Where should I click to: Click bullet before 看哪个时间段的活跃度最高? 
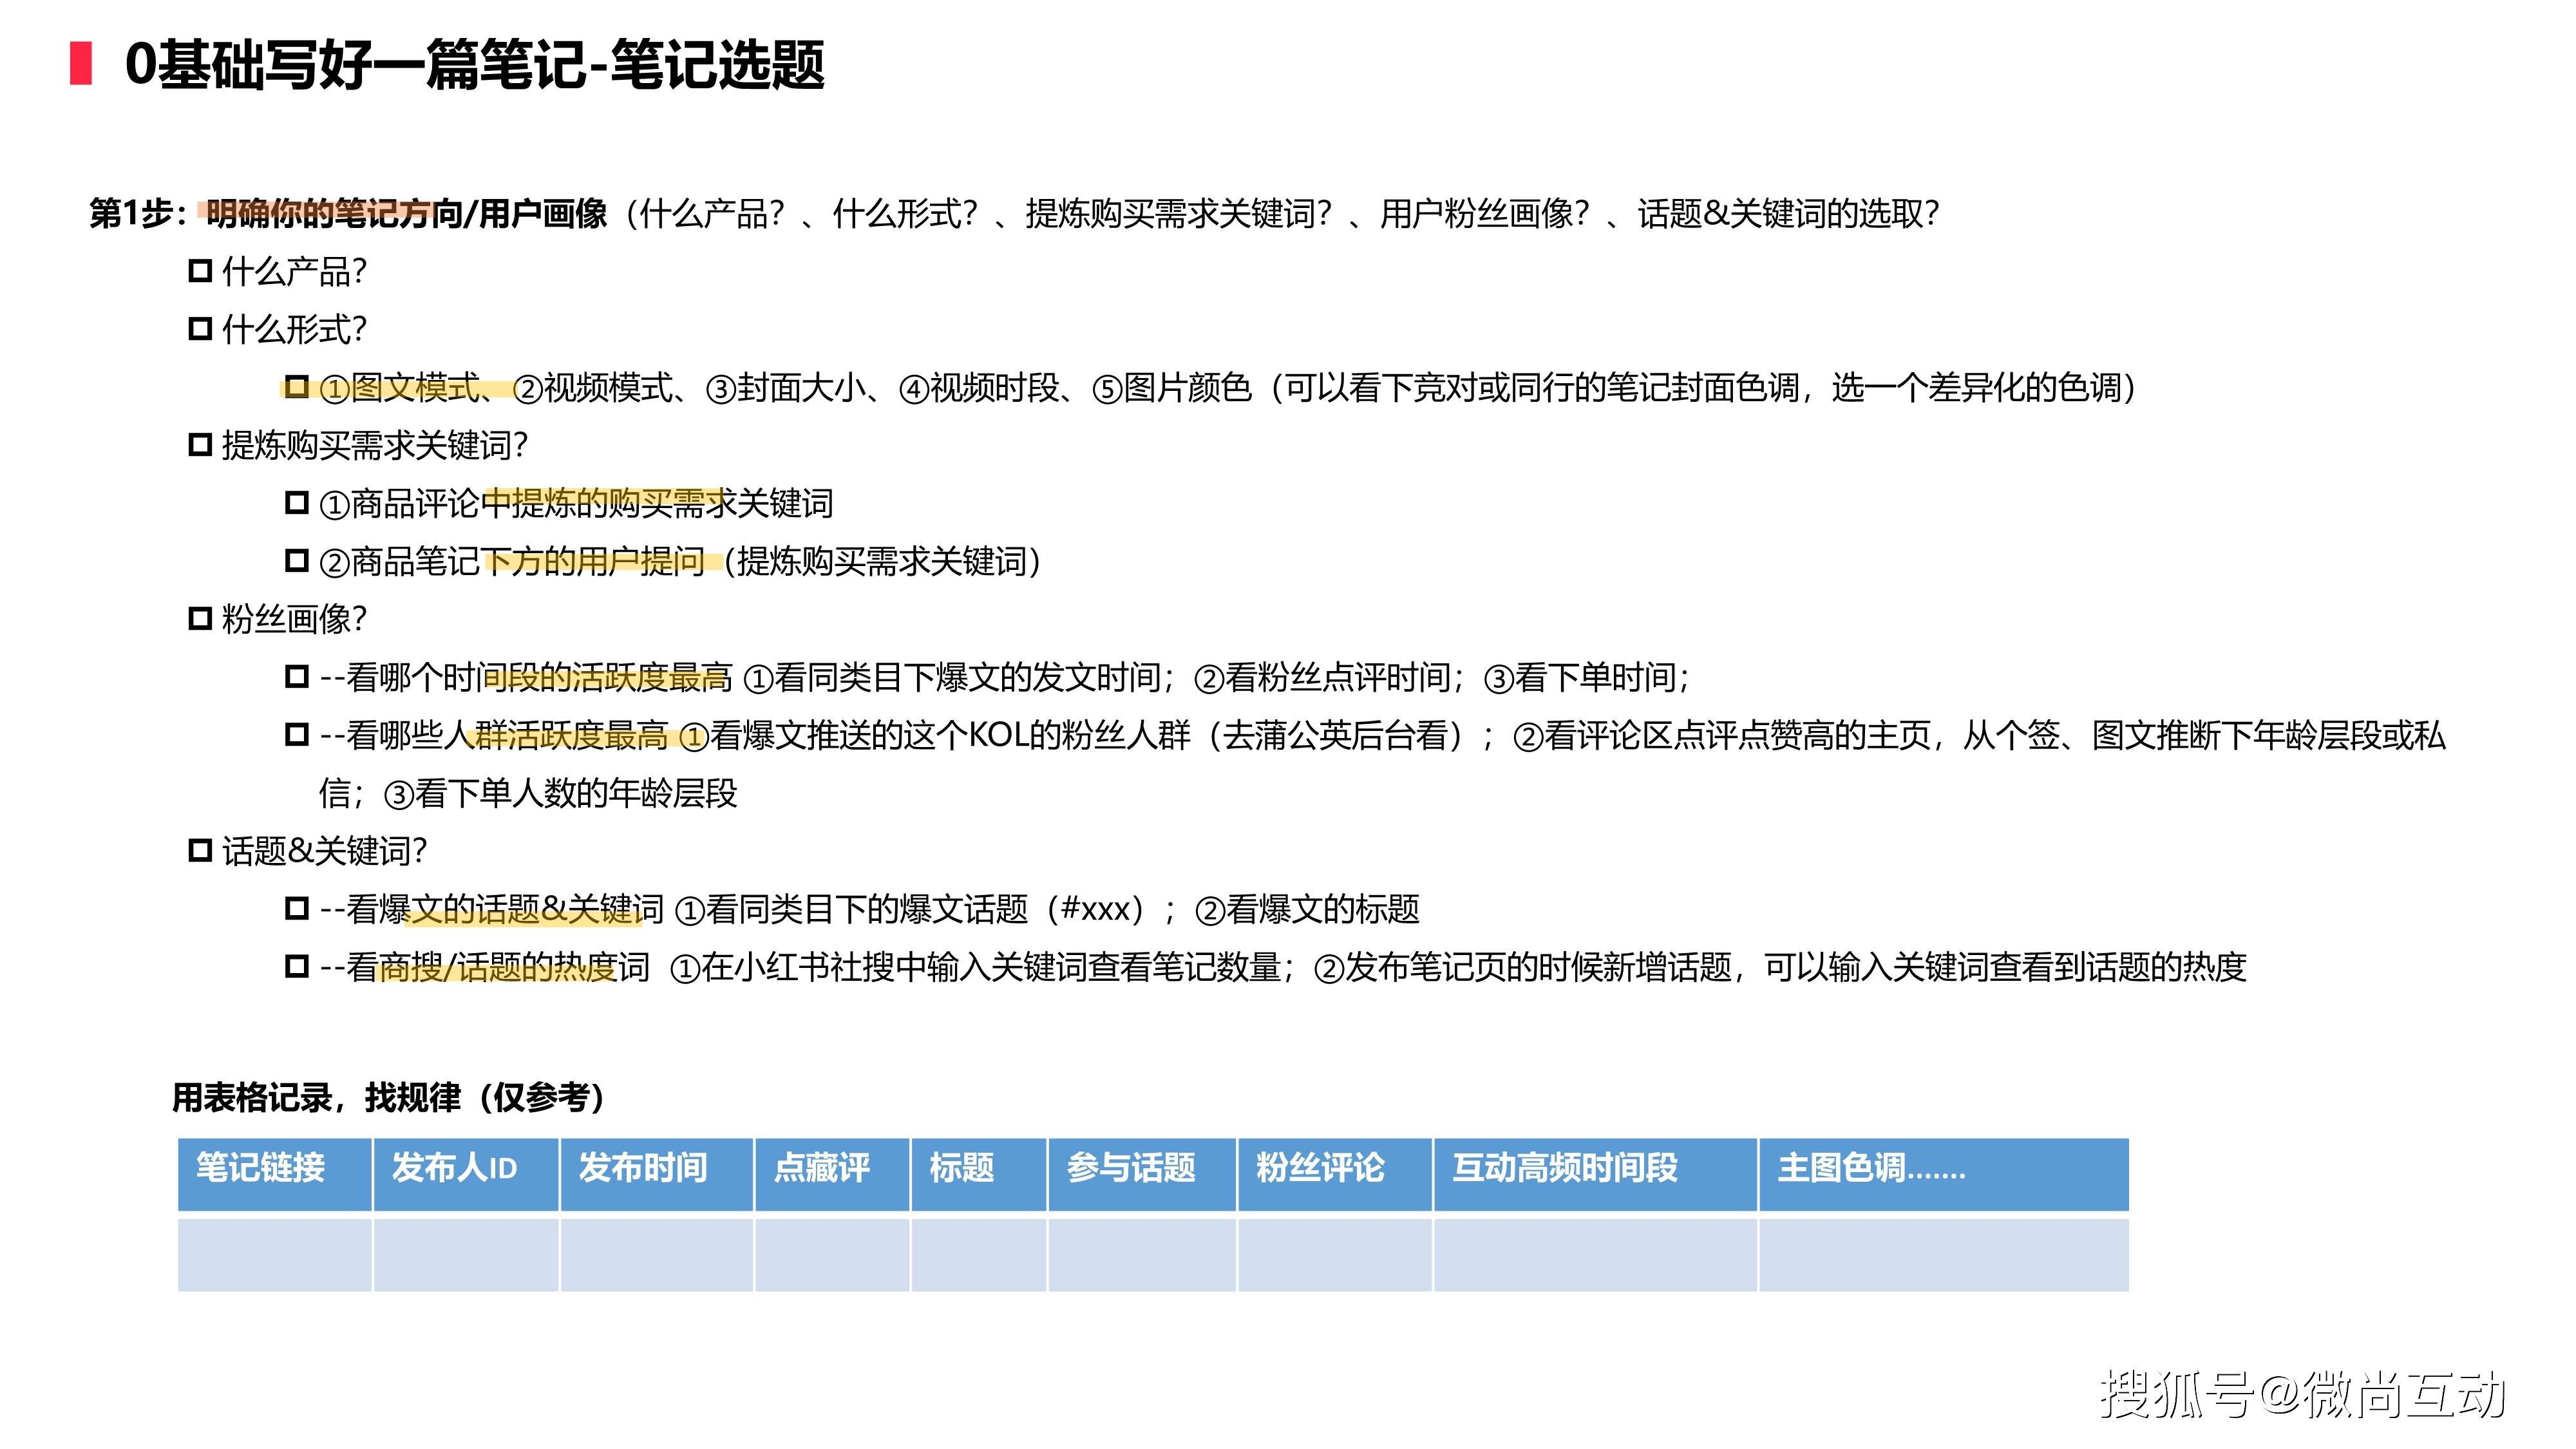pos(297,677)
